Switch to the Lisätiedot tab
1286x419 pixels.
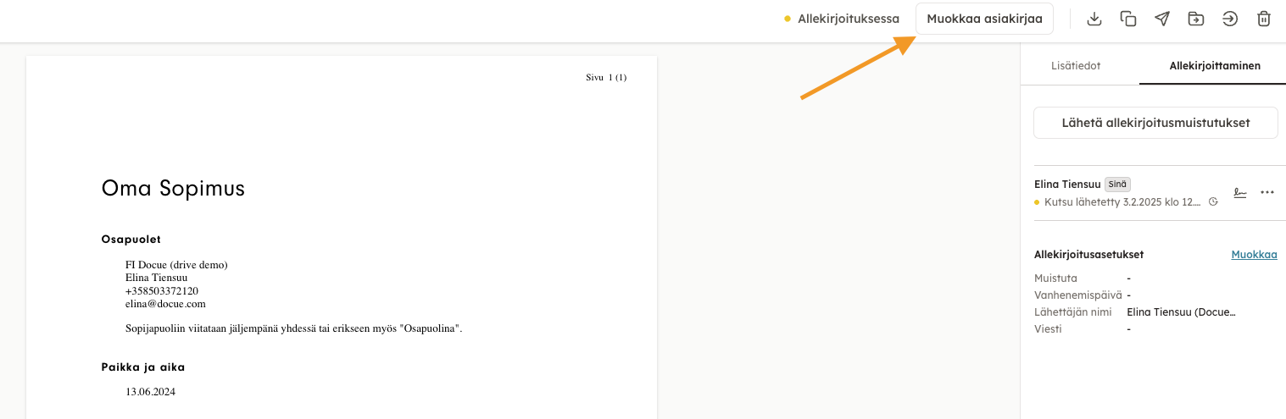coord(1076,65)
